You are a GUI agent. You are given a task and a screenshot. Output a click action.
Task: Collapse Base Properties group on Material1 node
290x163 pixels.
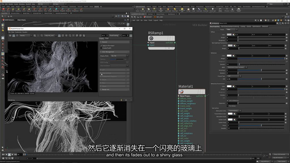click(179, 96)
